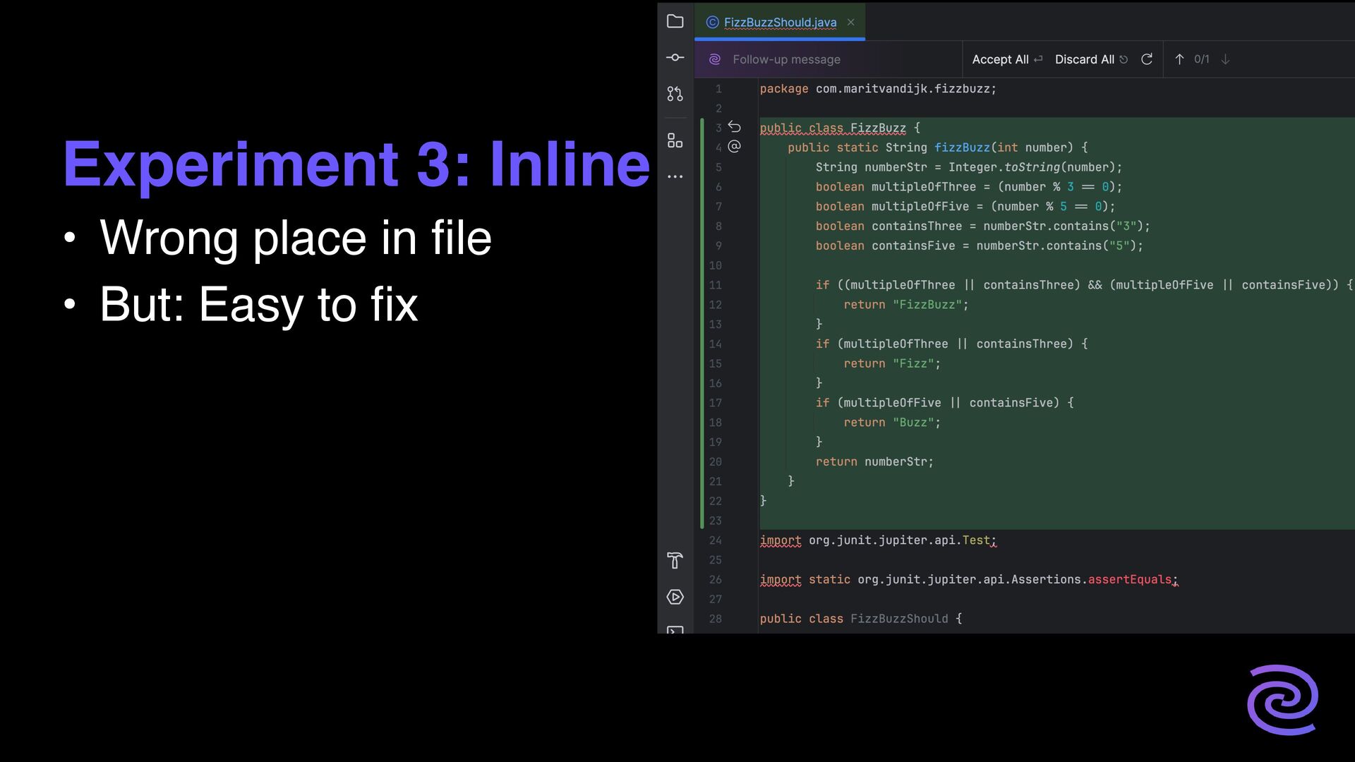The height and width of the screenshot is (762, 1355).
Task: Open the Build hammer tool window
Action: point(675,560)
